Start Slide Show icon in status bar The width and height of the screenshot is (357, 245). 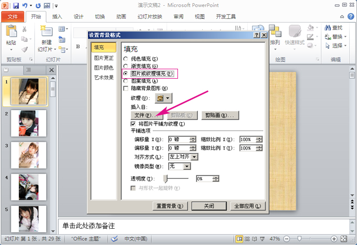click(x=262, y=239)
